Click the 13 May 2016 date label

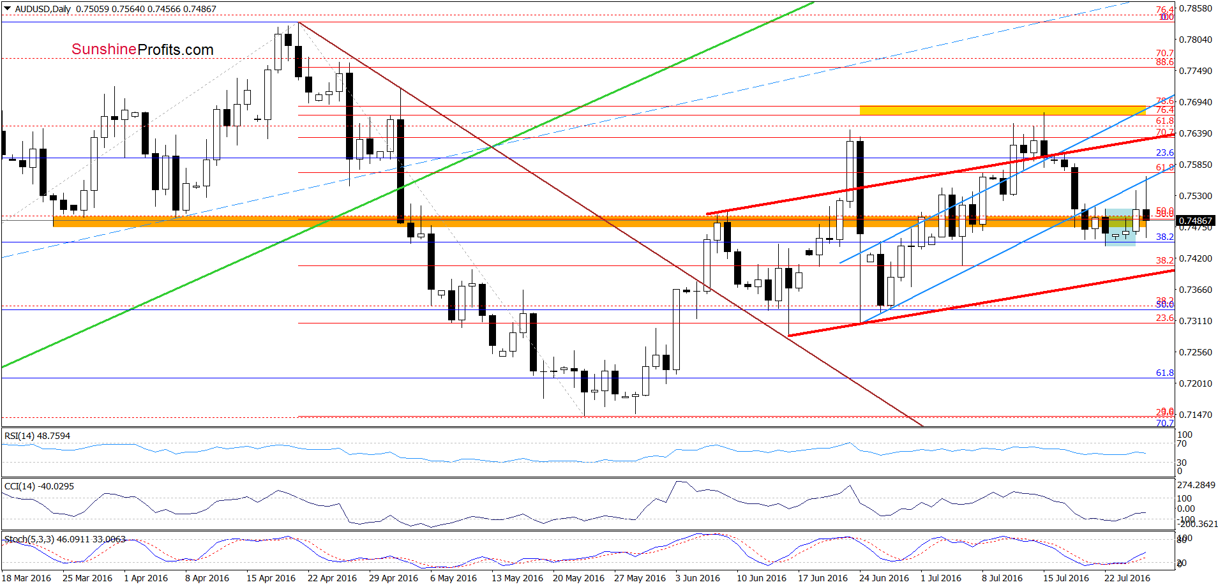click(518, 578)
